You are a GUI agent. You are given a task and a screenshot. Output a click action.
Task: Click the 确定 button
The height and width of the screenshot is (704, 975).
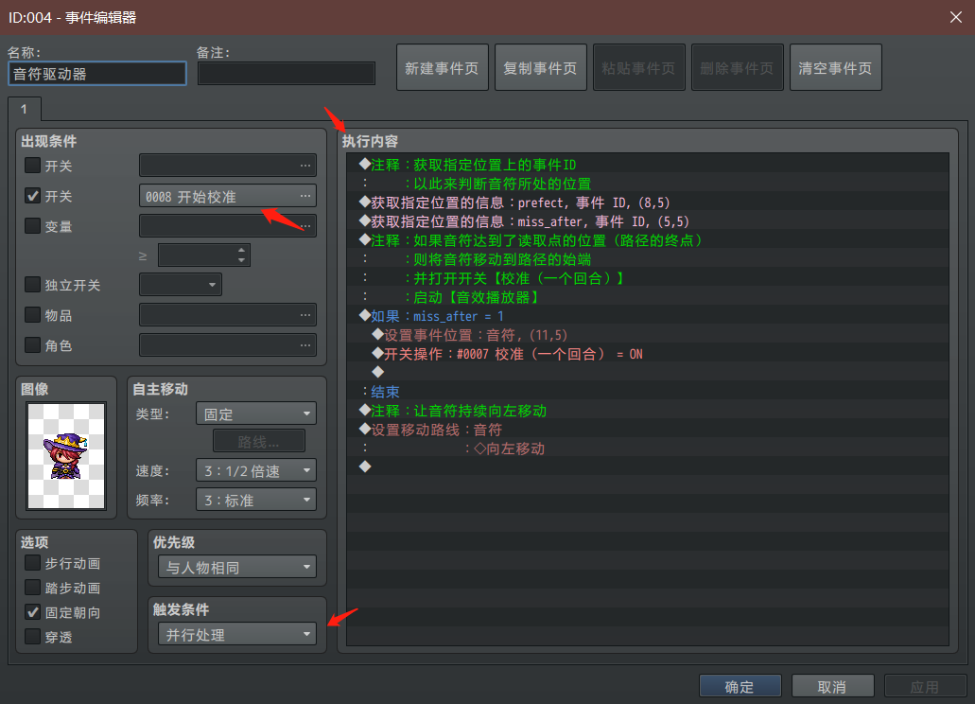740,687
